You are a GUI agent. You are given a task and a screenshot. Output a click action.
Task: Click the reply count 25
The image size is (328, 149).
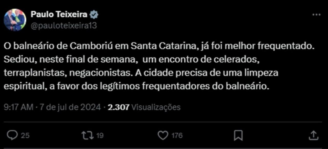click(x=25, y=136)
